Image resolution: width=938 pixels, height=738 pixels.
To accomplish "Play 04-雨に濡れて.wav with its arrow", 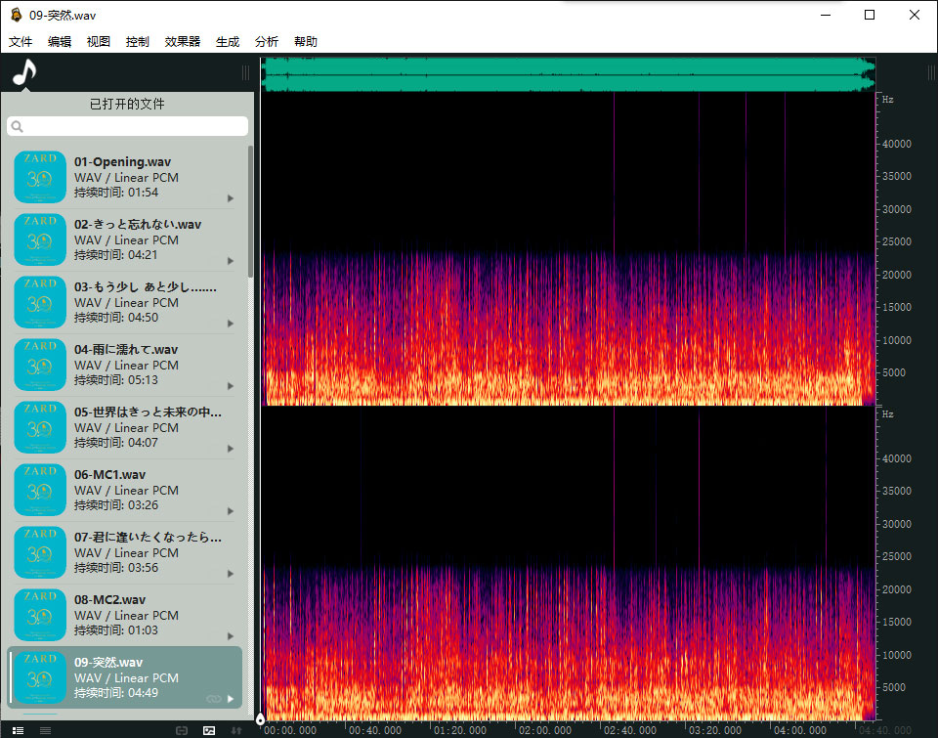I will (231, 386).
